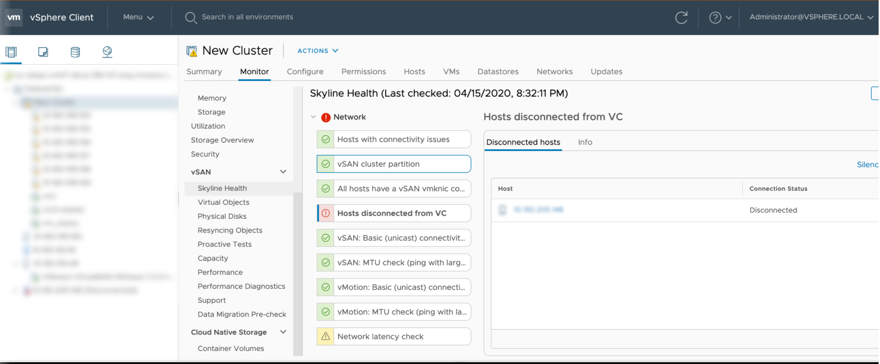Open Capacity in sidebar
The image size is (880, 364).
pos(213,258)
